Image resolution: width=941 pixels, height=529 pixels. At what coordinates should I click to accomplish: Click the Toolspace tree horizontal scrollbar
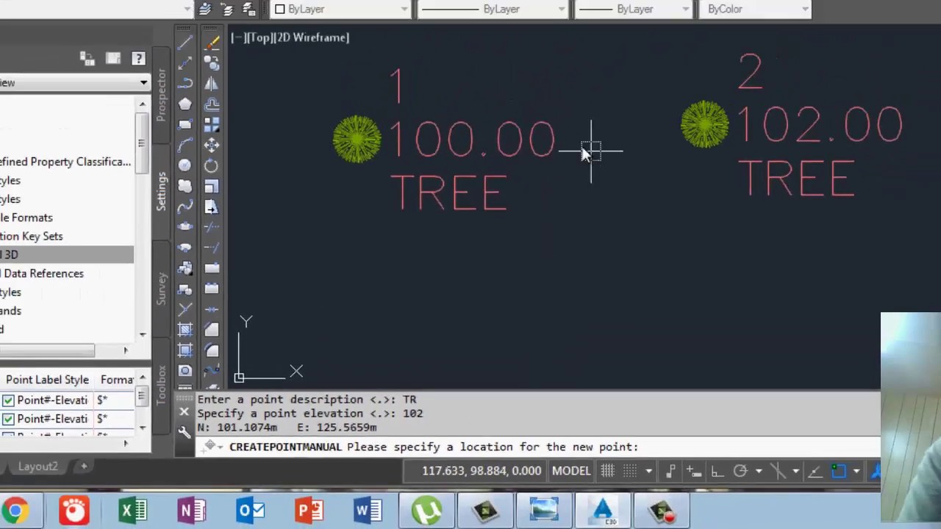pos(66,351)
